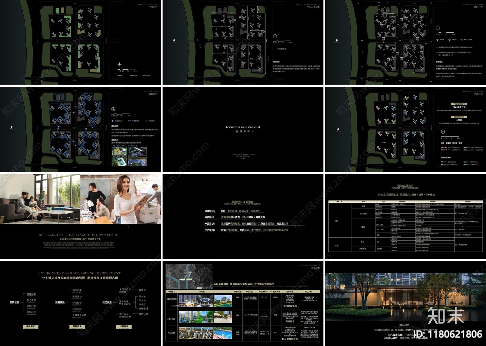Open the spatial scale analysis slide
The height and width of the screenshot is (346, 486).
click(x=243, y=42)
